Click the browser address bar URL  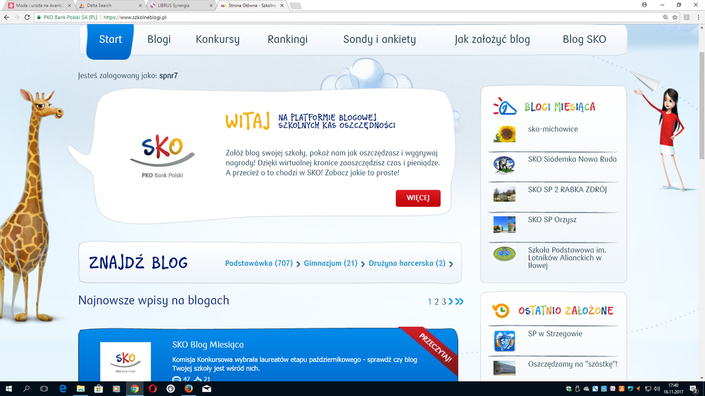[134, 17]
